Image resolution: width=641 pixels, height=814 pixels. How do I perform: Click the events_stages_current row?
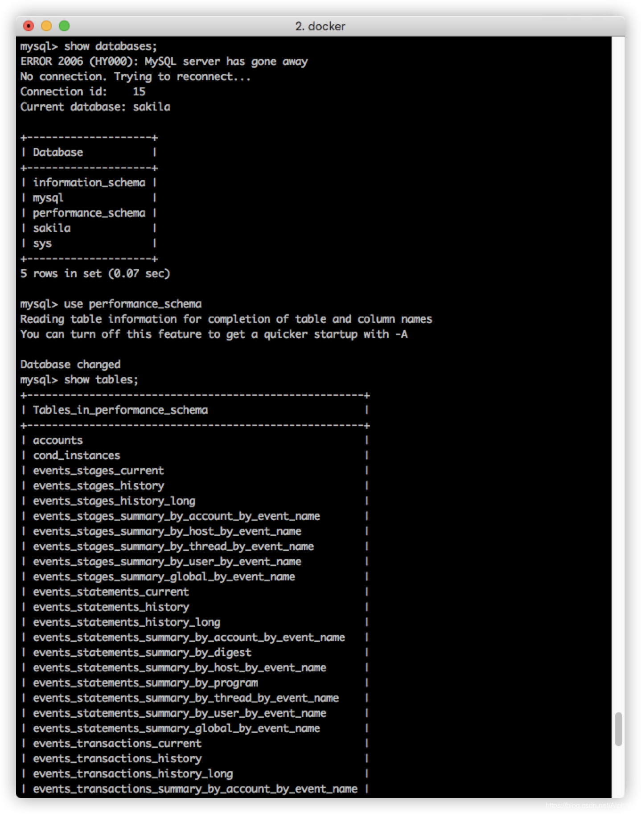(195, 471)
